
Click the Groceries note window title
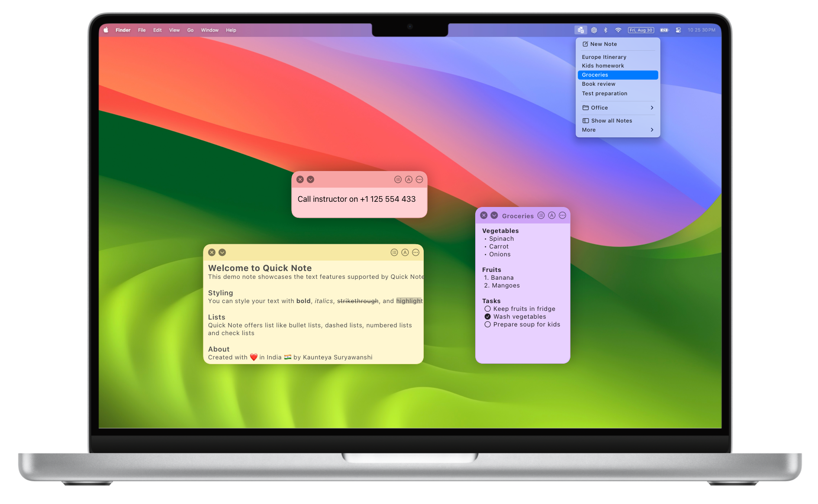[518, 216]
